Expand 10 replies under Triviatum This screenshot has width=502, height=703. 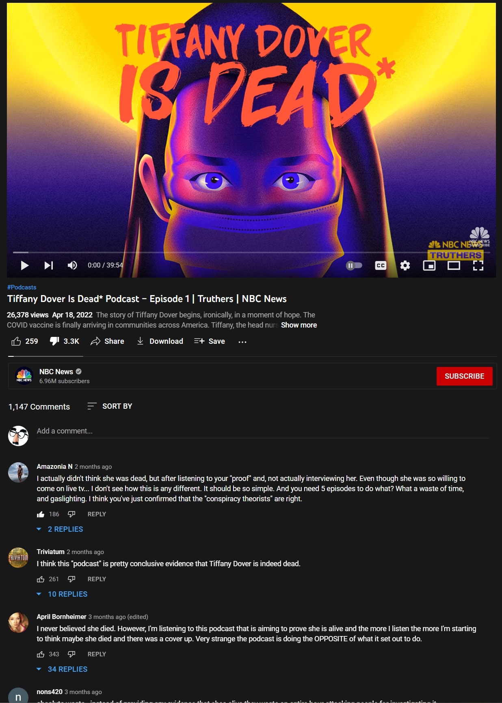click(62, 594)
